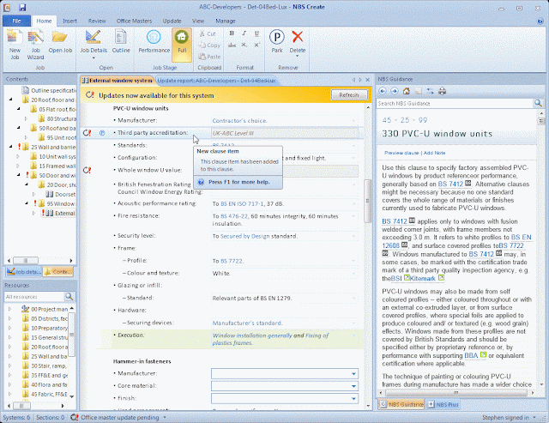This screenshot has width=549, height=423.
Task: Open the Update ribbon tab
Action: pos(172,21)
